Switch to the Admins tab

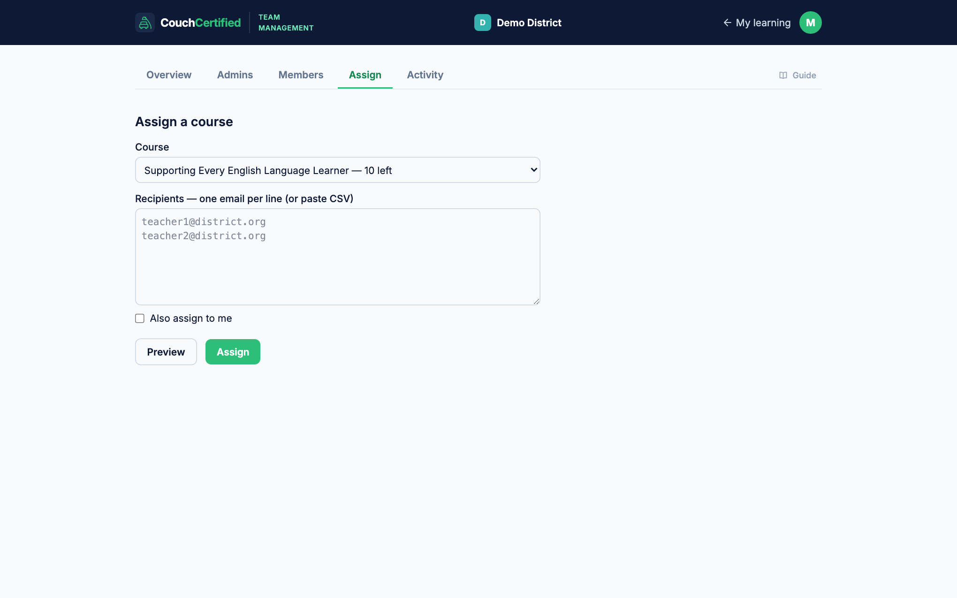tap(235, 75)
